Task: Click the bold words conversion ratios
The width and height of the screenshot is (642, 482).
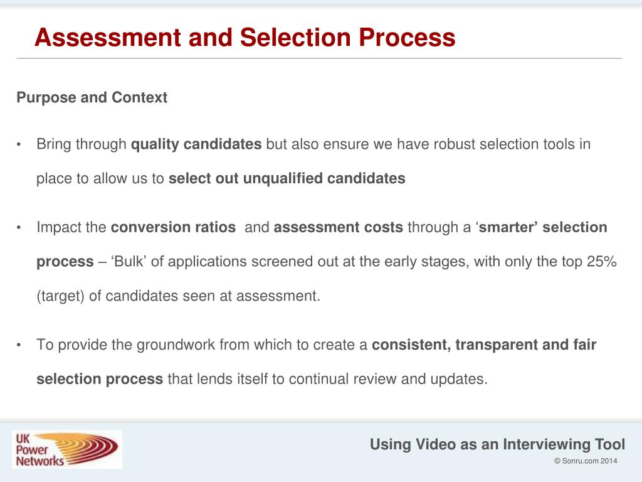Action: (173, 227)
